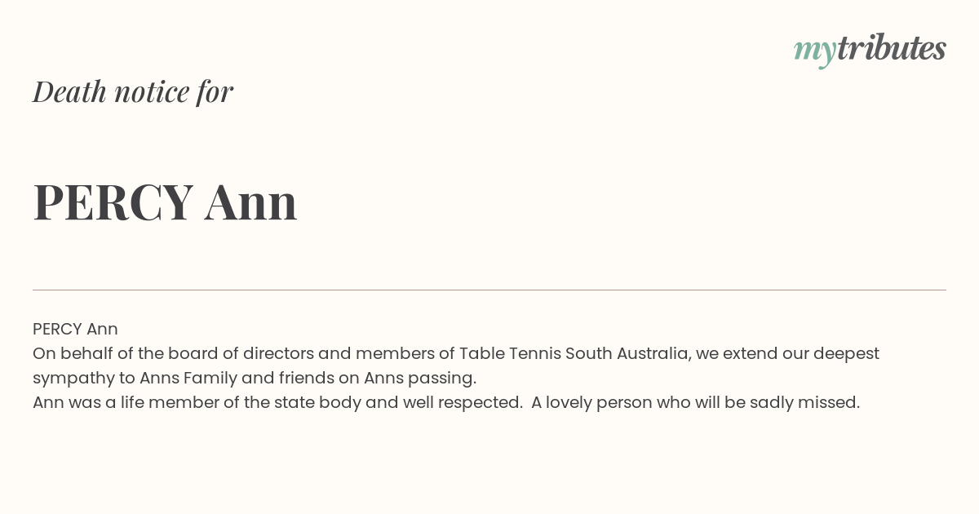This screenshot has width=979, height=514.
Task: Click the horizontal divider line
Action: (x=489, y=290)
